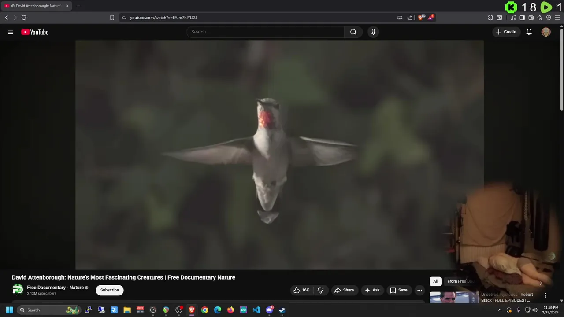Open File Explorer from taskbar

coord(127,310)
